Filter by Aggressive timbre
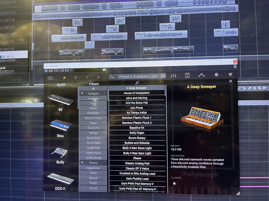The image size is (269, 201). (x=93, y=168)
